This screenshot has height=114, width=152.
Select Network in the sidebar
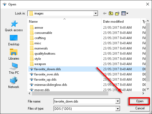pos(14,83)
